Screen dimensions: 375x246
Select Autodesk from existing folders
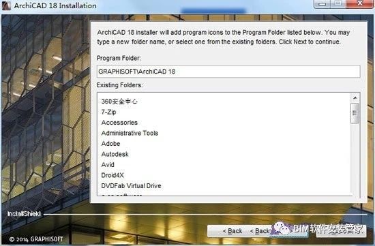[115, 154]
